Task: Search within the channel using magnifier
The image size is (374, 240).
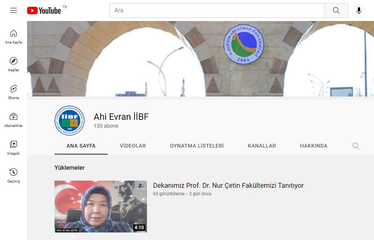Action: [356, 146]
